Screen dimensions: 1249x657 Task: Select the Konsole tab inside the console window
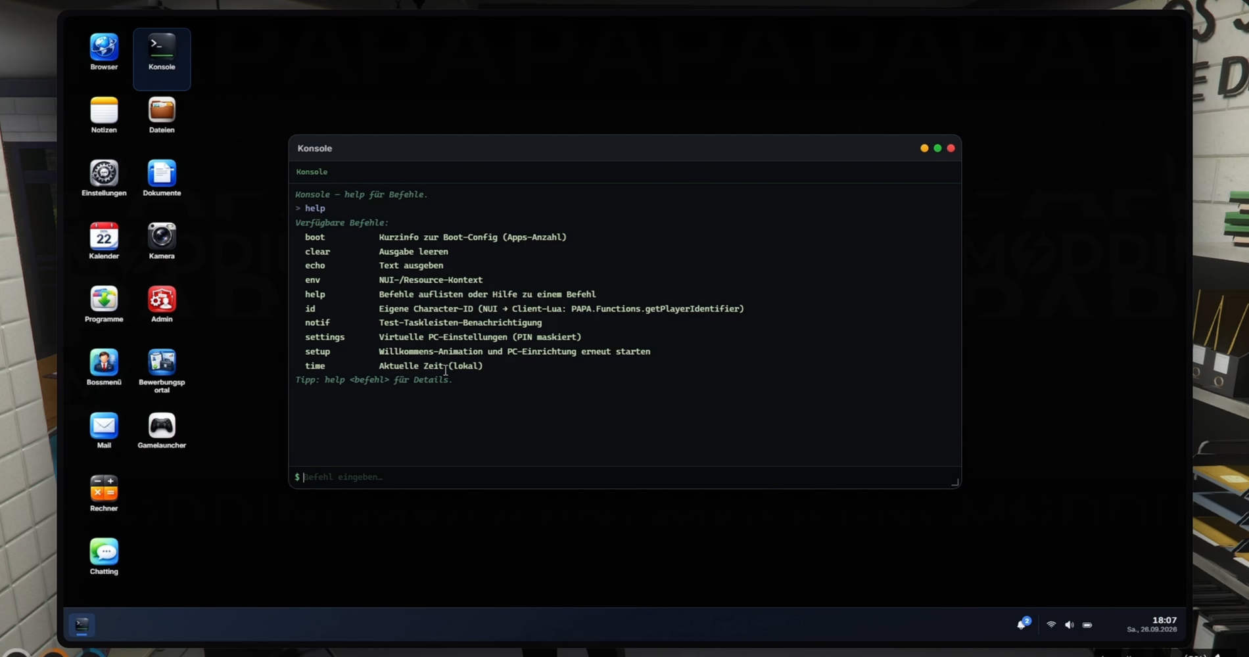(x=312, y=172)
